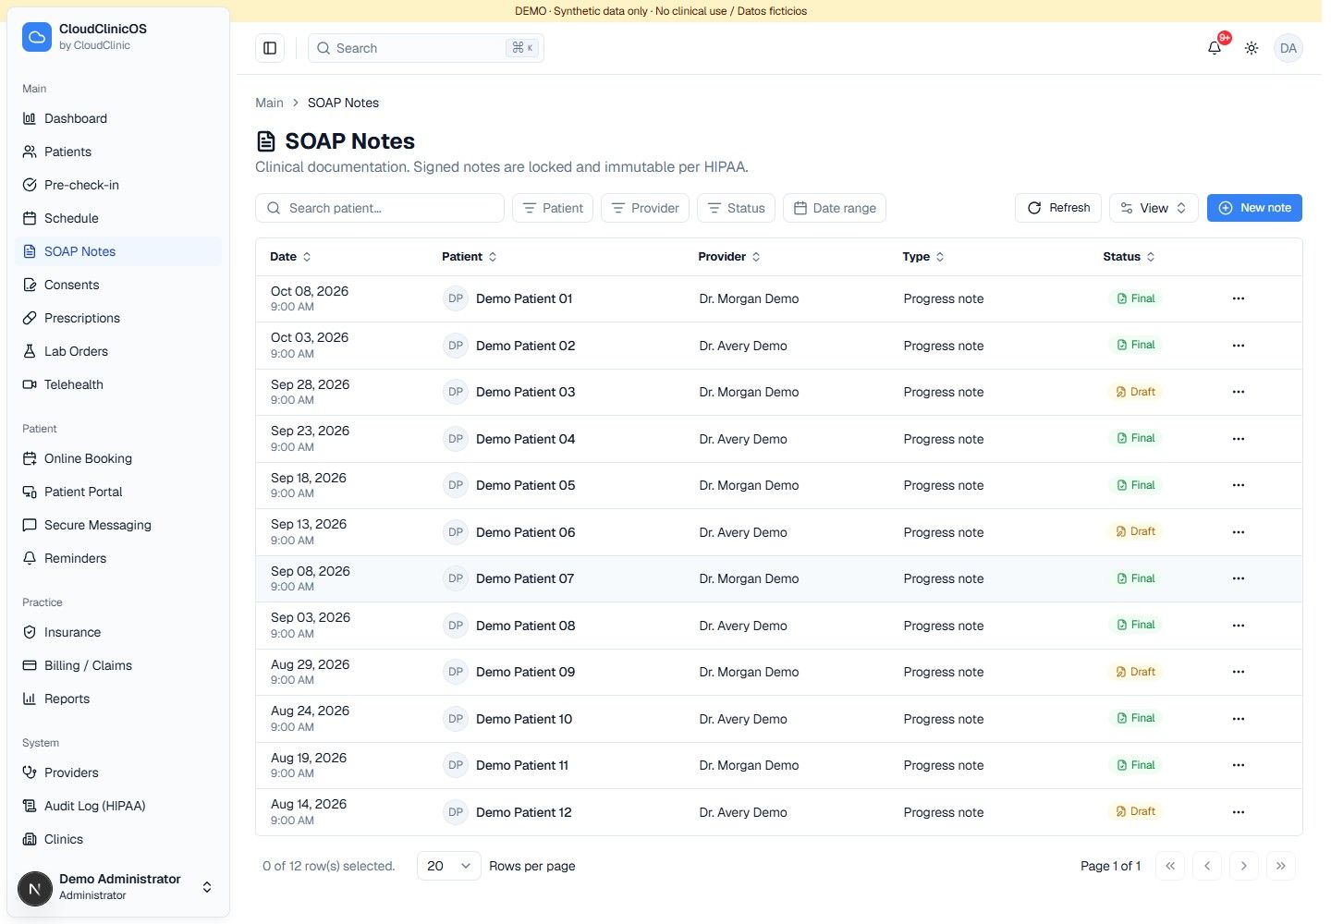The image size is (1331, 924).
Task: Toggle the sidebar panel icon
Action: click(x=270, y=48)
